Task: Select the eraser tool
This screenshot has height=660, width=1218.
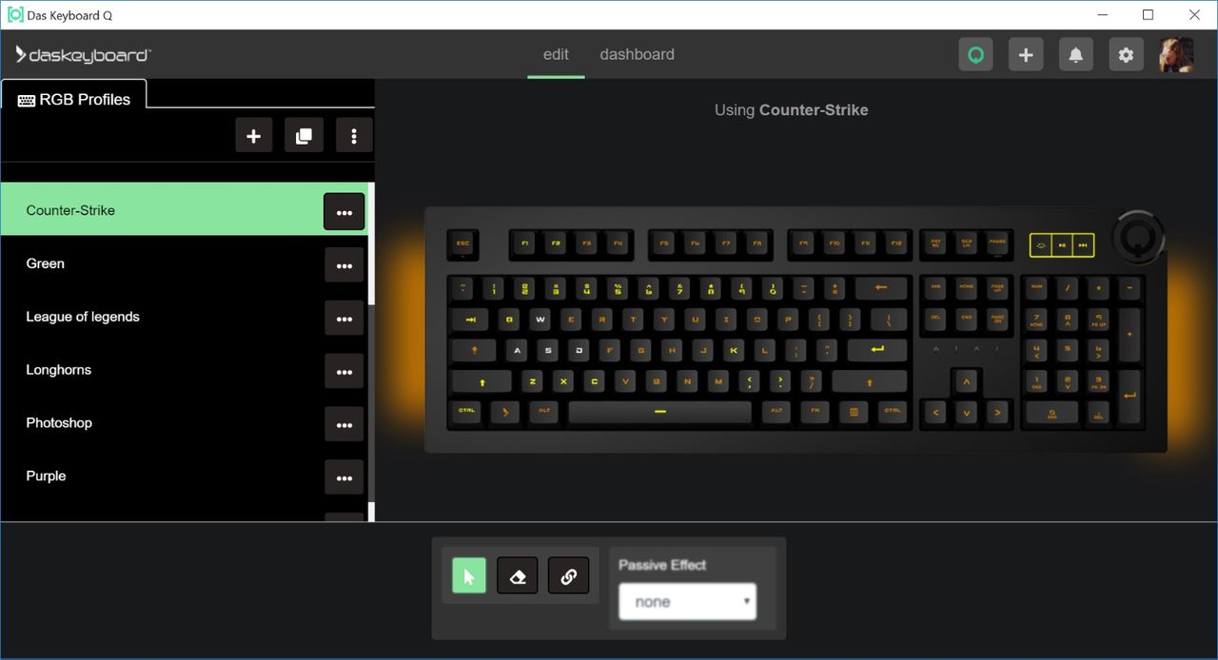Action: pyautogui.click(x=518, y=575)
